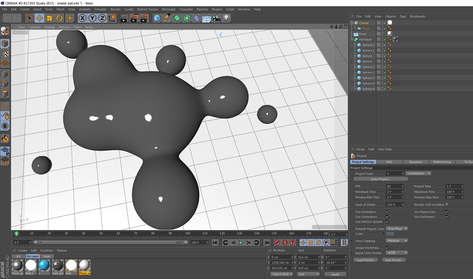The width and height of the screenshot is (473, 279).
Task: Click the Record Active Objects keyframe button
Action: click(277, 243)
